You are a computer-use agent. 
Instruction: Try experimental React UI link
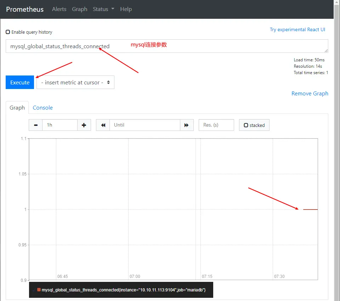click(x=297, y=30)
